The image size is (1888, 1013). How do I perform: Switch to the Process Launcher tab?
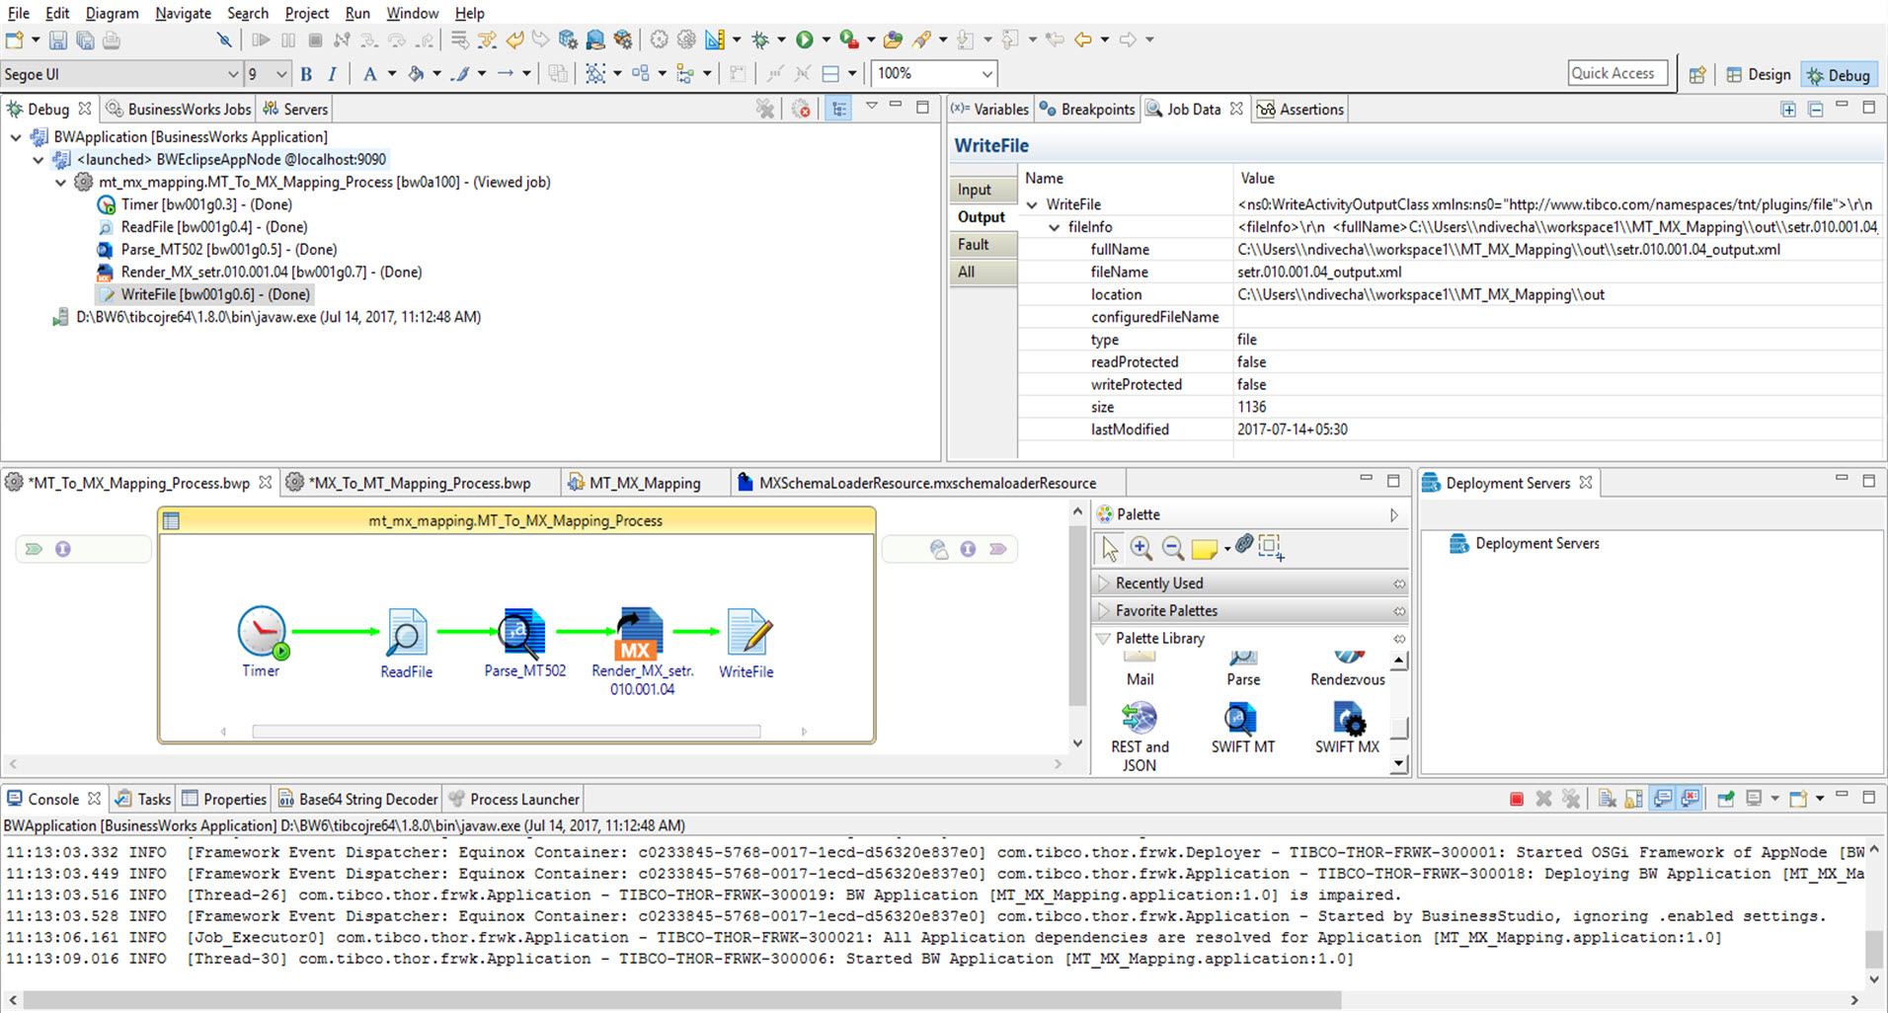click(x=513, y=799)
